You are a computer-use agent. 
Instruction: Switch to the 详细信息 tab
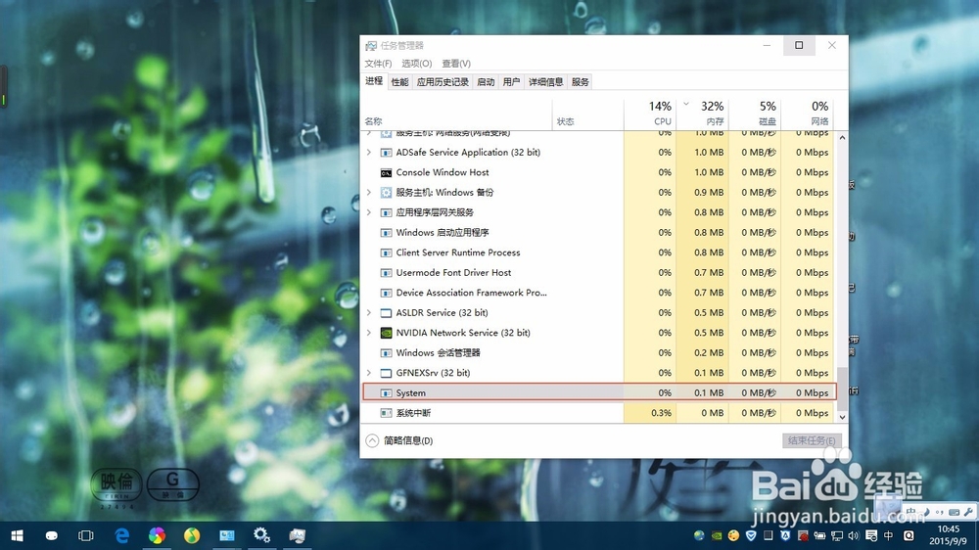pos(545,82)
